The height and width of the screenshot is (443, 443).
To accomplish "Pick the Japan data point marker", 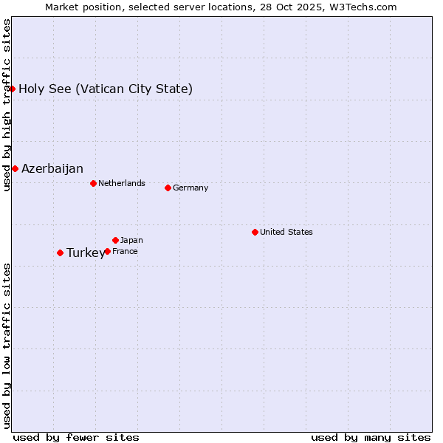I will pos(115,240).
